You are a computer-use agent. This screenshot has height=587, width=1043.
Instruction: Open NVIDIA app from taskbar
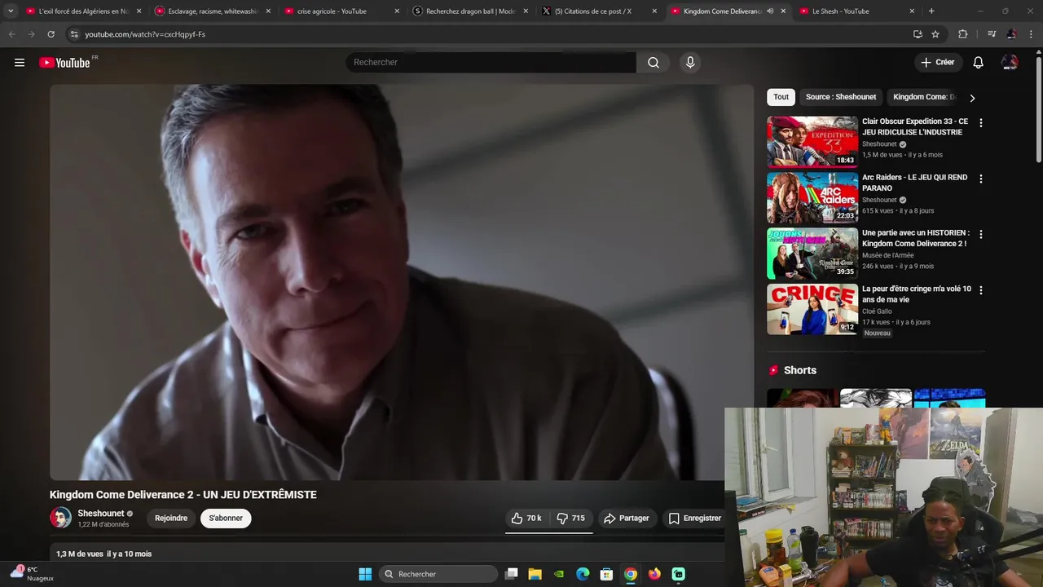point(559,574)
